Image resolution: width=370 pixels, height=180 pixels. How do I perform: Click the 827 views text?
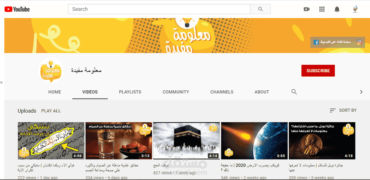pos(162,173)
